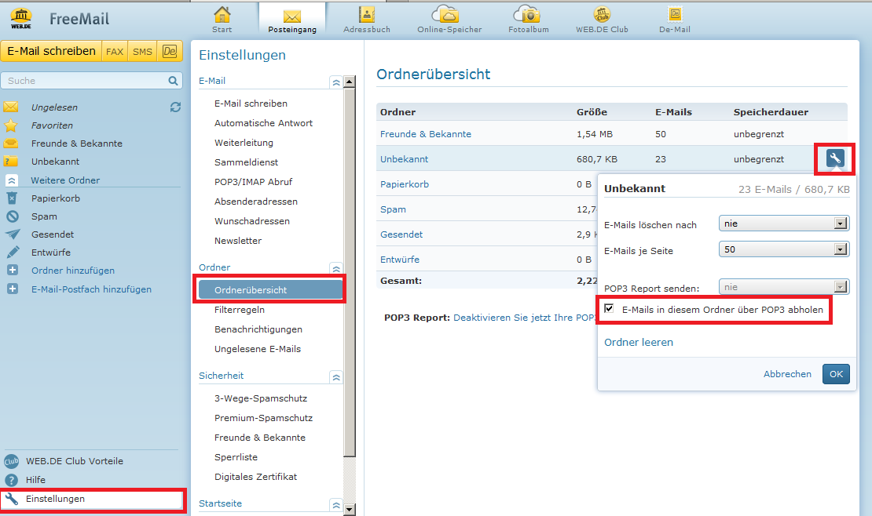Click the De-Mail button beside SMS

169,52
